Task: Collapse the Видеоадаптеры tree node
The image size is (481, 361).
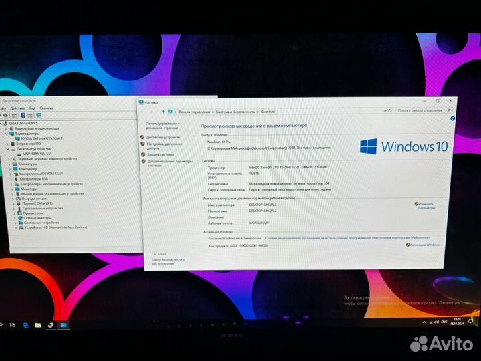Action: click(x=6, y=133)
